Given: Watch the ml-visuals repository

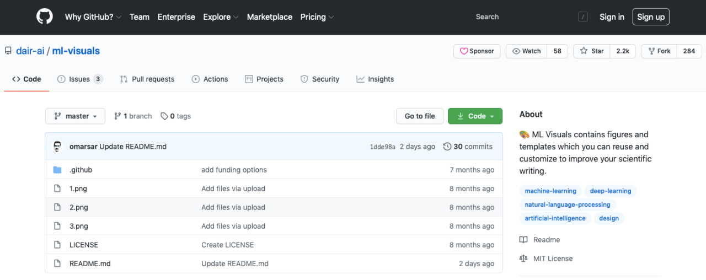Looking at the screenshot, I should [526, 51].
